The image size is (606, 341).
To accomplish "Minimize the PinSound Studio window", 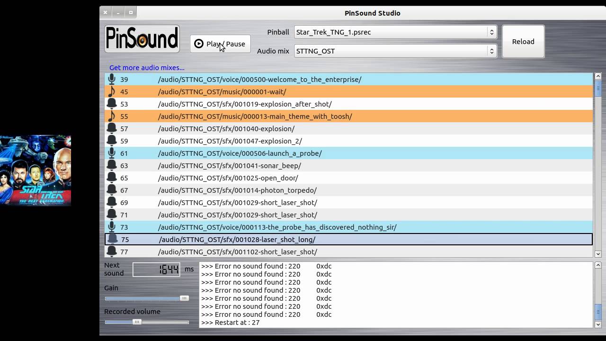I will tap(118, 13).
